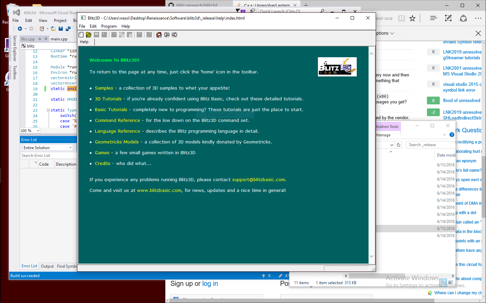
Task: Open the Command Reference link
Action: (x=117, y=121)
